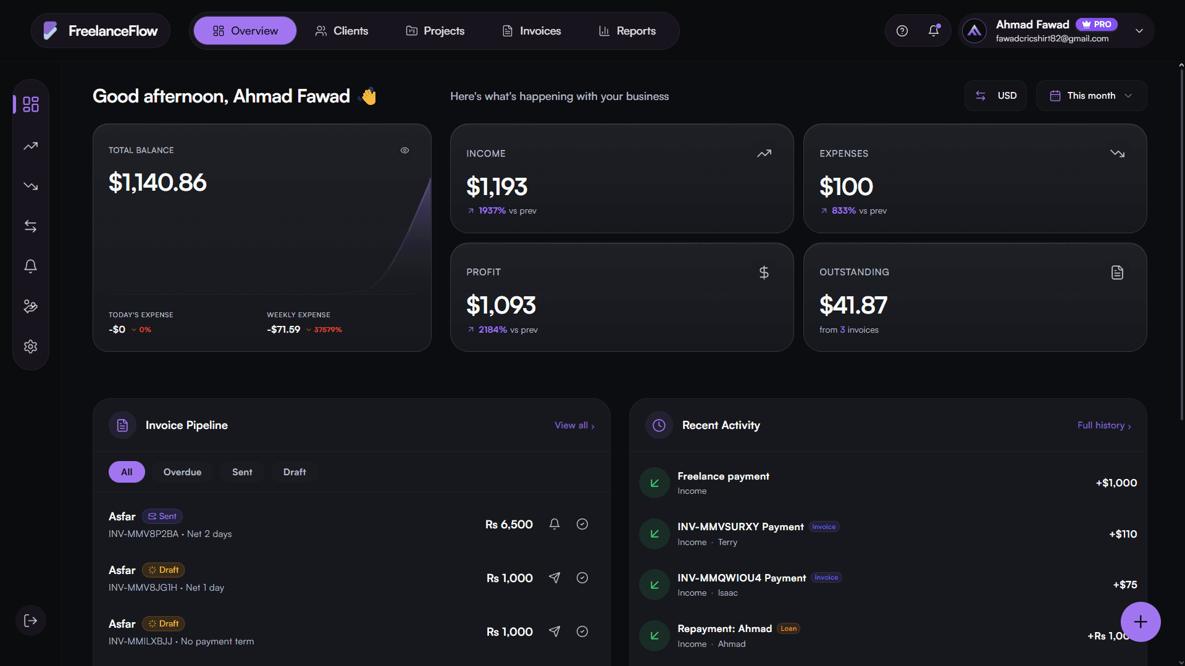Send invoice INV-MMV8JG1H via the paper plane icon
The image size is (1185, 666).
pyautogui.click(x=554, y=578)
